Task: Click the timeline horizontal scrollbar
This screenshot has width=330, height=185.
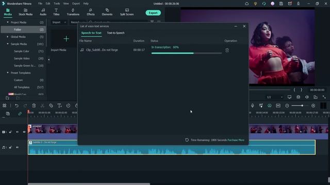Action: pos(89,184)
